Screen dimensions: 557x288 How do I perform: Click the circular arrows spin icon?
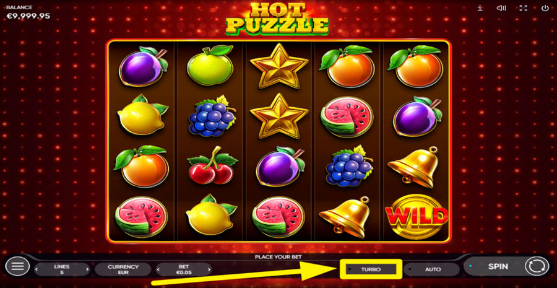pyautogui.click(x=537, y=266)
